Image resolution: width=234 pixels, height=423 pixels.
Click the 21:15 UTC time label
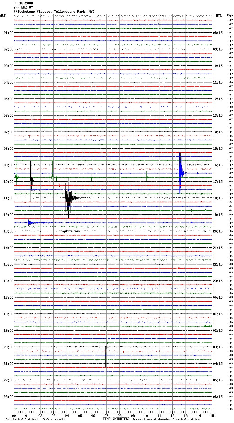point(218,248)
